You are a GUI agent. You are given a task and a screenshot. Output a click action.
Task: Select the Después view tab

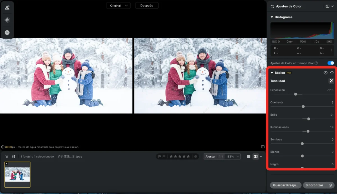[x=147, y=6]
